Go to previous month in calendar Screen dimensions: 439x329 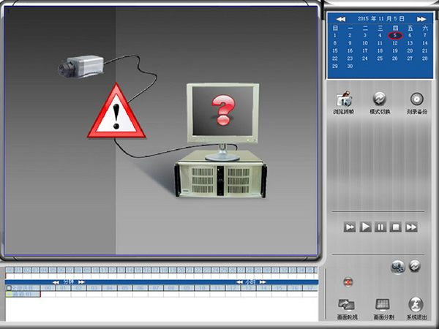click(x=340, y=18)
